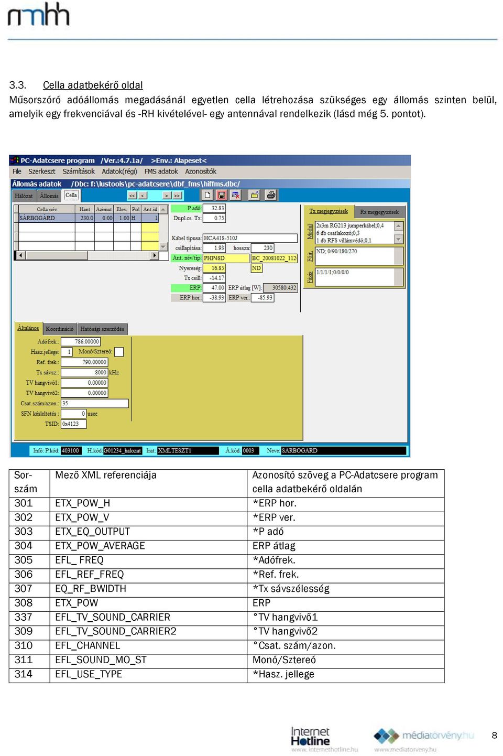Click right arrow of table horizontal scrollbar

pos(155,255)
